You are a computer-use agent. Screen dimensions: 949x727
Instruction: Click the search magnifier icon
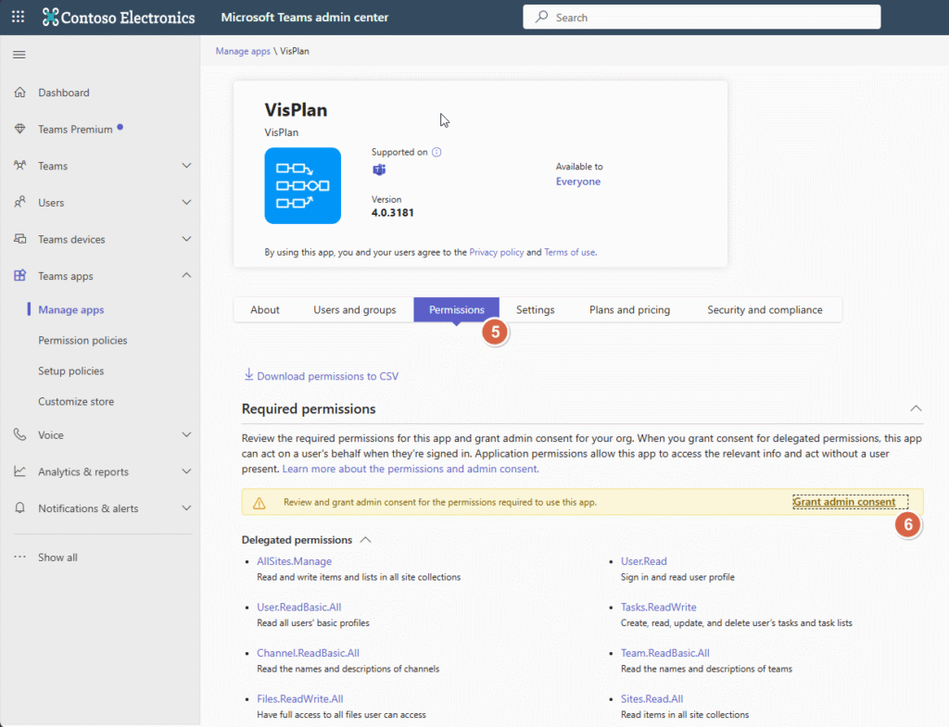(x=541, y=17)
